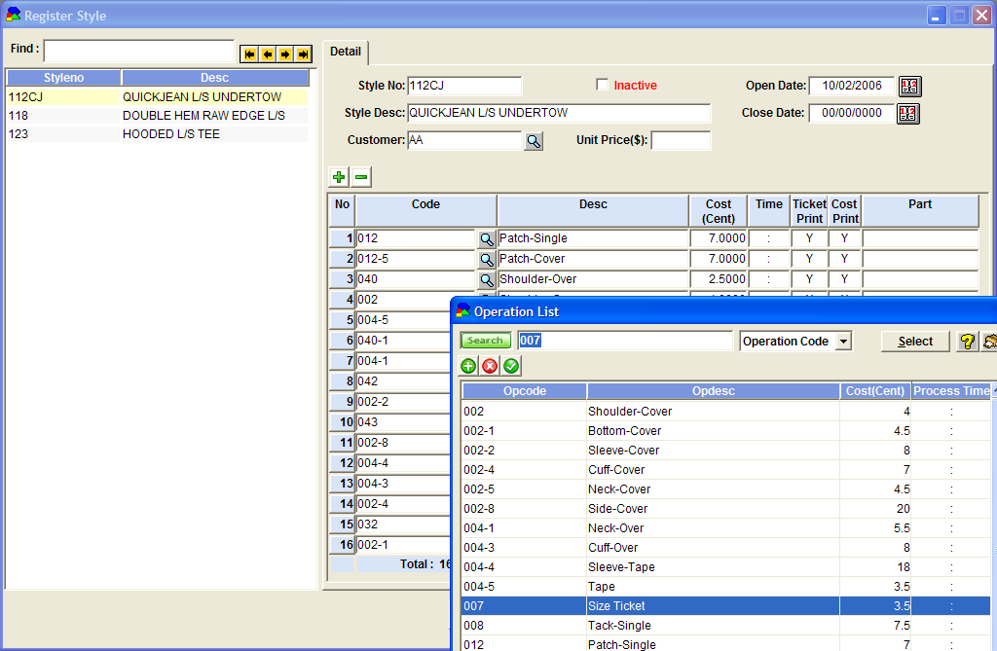Click green add icon in Operation List
This screenshot has width=997, height=651.
(468, 366)
